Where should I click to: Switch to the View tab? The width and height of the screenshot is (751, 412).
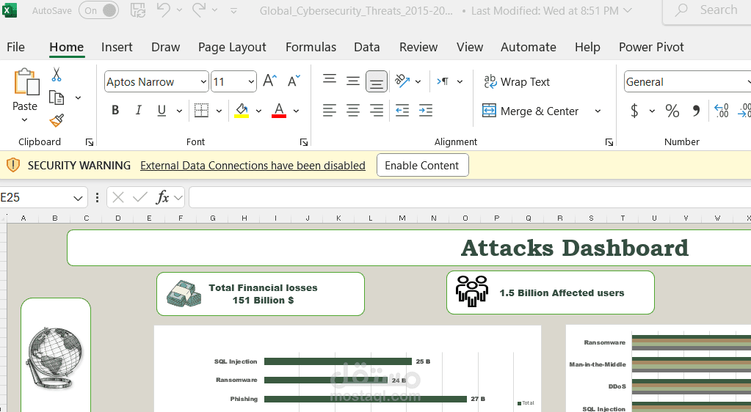pos(470,47)
